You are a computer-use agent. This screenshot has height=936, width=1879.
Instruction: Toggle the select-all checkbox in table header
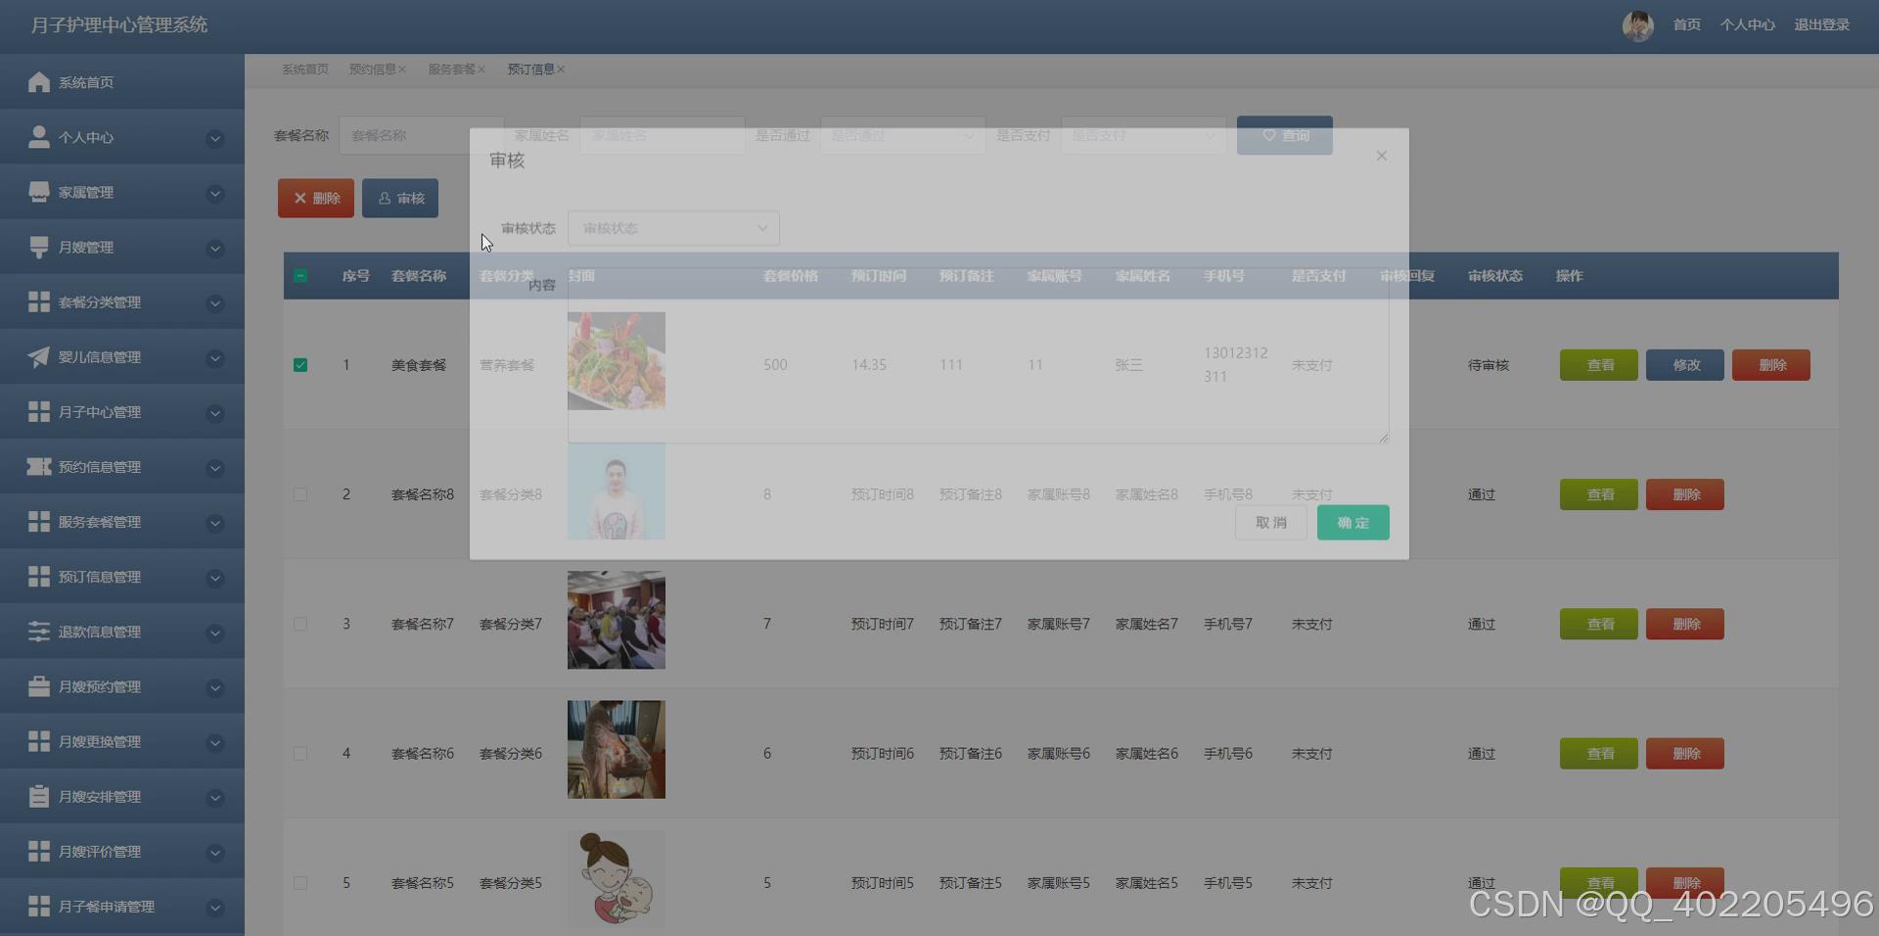[300, 276]
